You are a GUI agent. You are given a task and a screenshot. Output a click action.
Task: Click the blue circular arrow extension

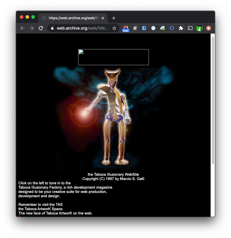(172, 28)
